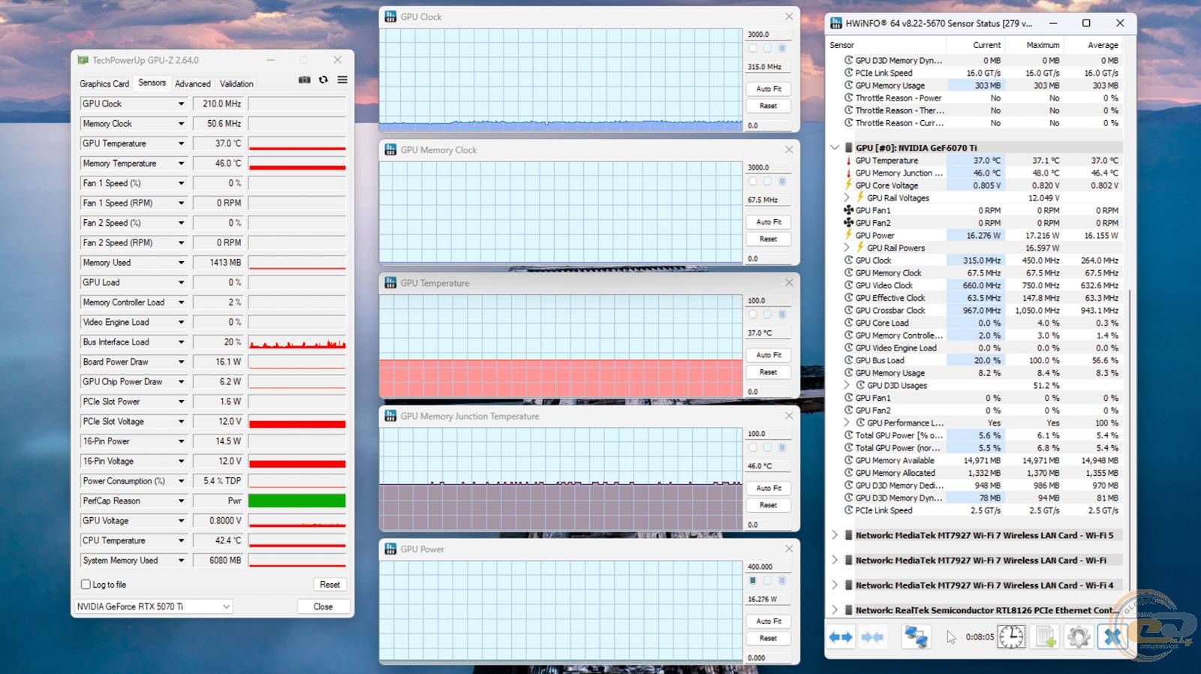This screenshot has width=1201, height=674.
Task: Click the GPU Temperature thermometer icon in HWiNFO
Action: click(848, 161)
